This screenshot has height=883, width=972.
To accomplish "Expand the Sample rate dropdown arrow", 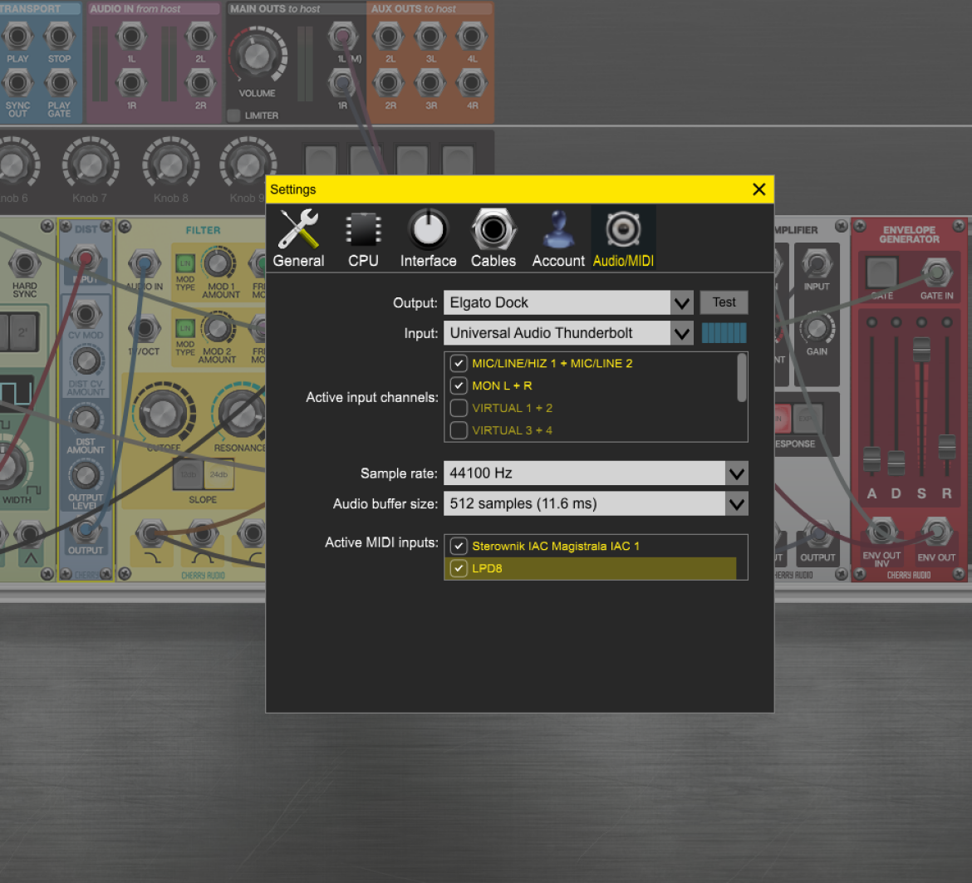I will click(737, 473).
